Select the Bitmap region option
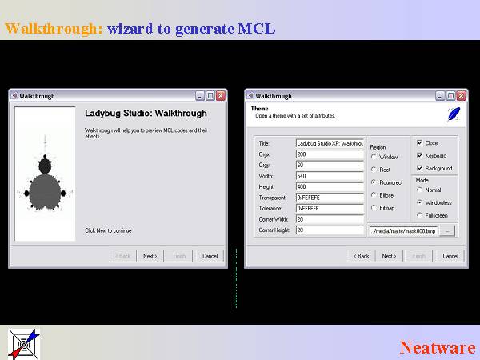Viewport: 480px width, 360px height. coord(374,208)
